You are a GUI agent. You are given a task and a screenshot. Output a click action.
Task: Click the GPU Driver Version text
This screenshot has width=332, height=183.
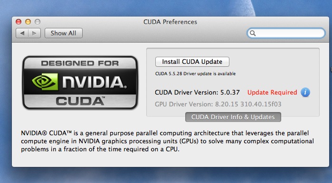pyautogui.click(x=218, y=104)
